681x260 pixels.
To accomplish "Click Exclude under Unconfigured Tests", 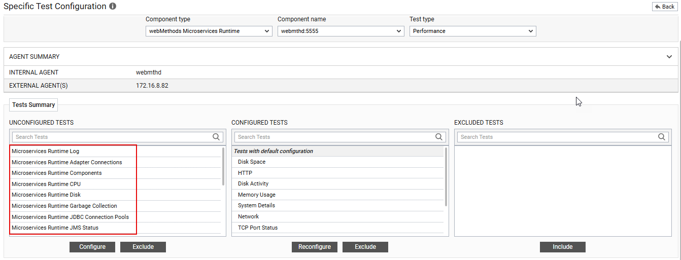I will click(x=143, y=247).
